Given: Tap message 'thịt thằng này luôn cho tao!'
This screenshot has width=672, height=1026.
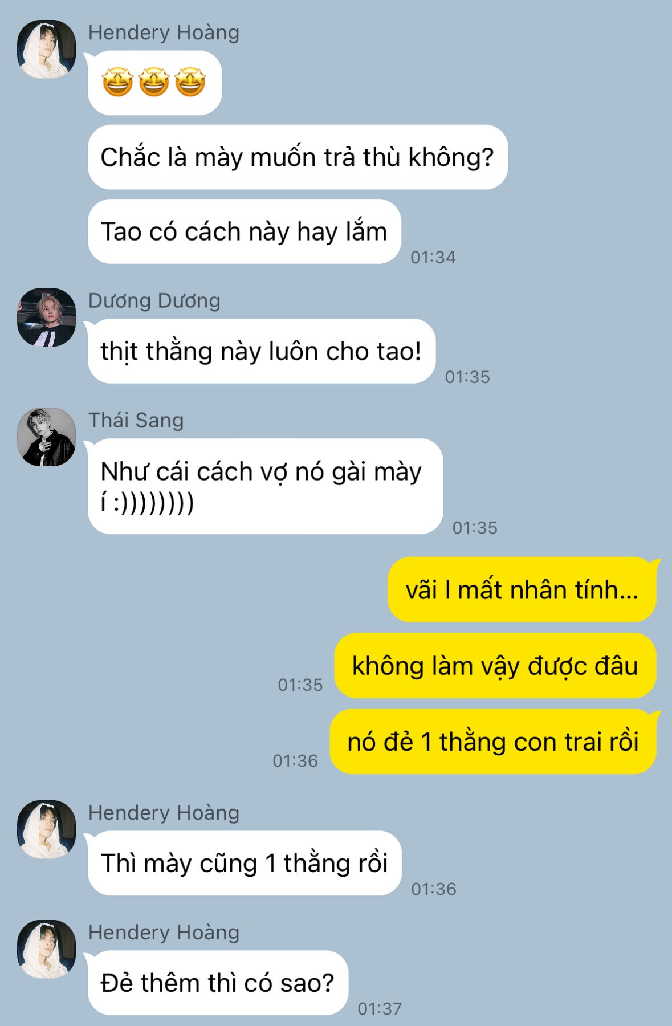Looking at the screenshot, I should click(262, 351).
